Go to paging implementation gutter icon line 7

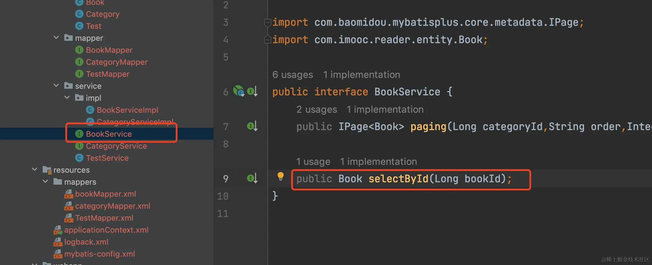coord(252,126)
